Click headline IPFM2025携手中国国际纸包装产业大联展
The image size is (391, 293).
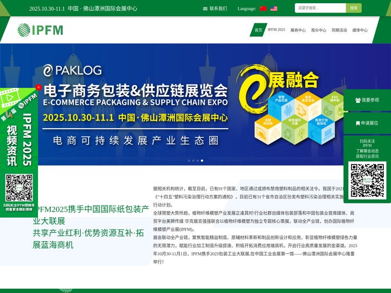click(x=91, y=215)
